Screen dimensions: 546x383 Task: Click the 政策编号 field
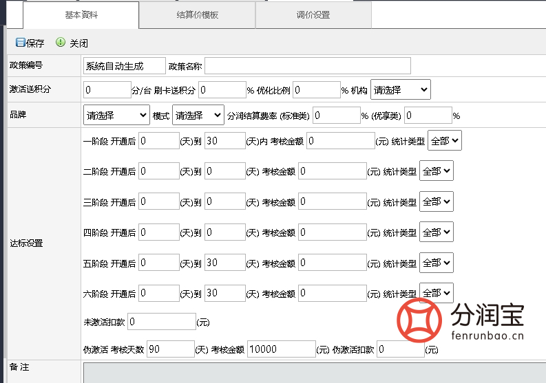click(x=125, y=66)
